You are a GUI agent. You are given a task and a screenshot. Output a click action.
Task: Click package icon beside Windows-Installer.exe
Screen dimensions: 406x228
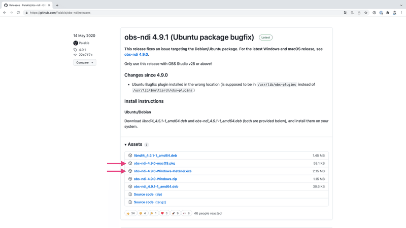[130, 171]
